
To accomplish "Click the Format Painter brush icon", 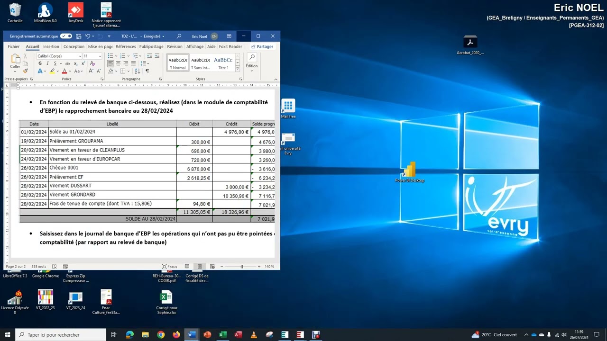I will pyautogui.click(x=26, y=71).
